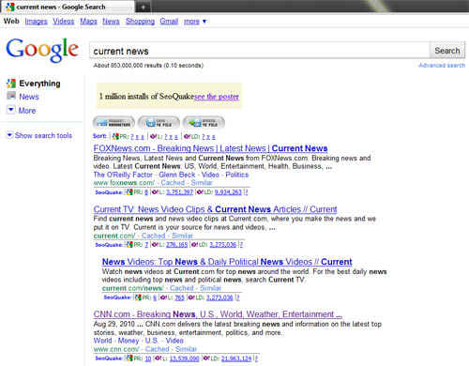The height and width of the screenshot is (366, 469).
Task: Click the Yahoo LD icon in Sort row
Action: point(187,136)
